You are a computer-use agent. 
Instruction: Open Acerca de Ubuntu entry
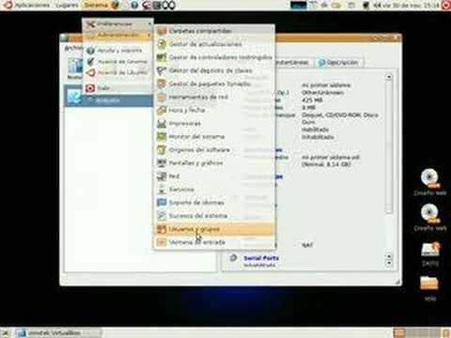pos(117,72)
